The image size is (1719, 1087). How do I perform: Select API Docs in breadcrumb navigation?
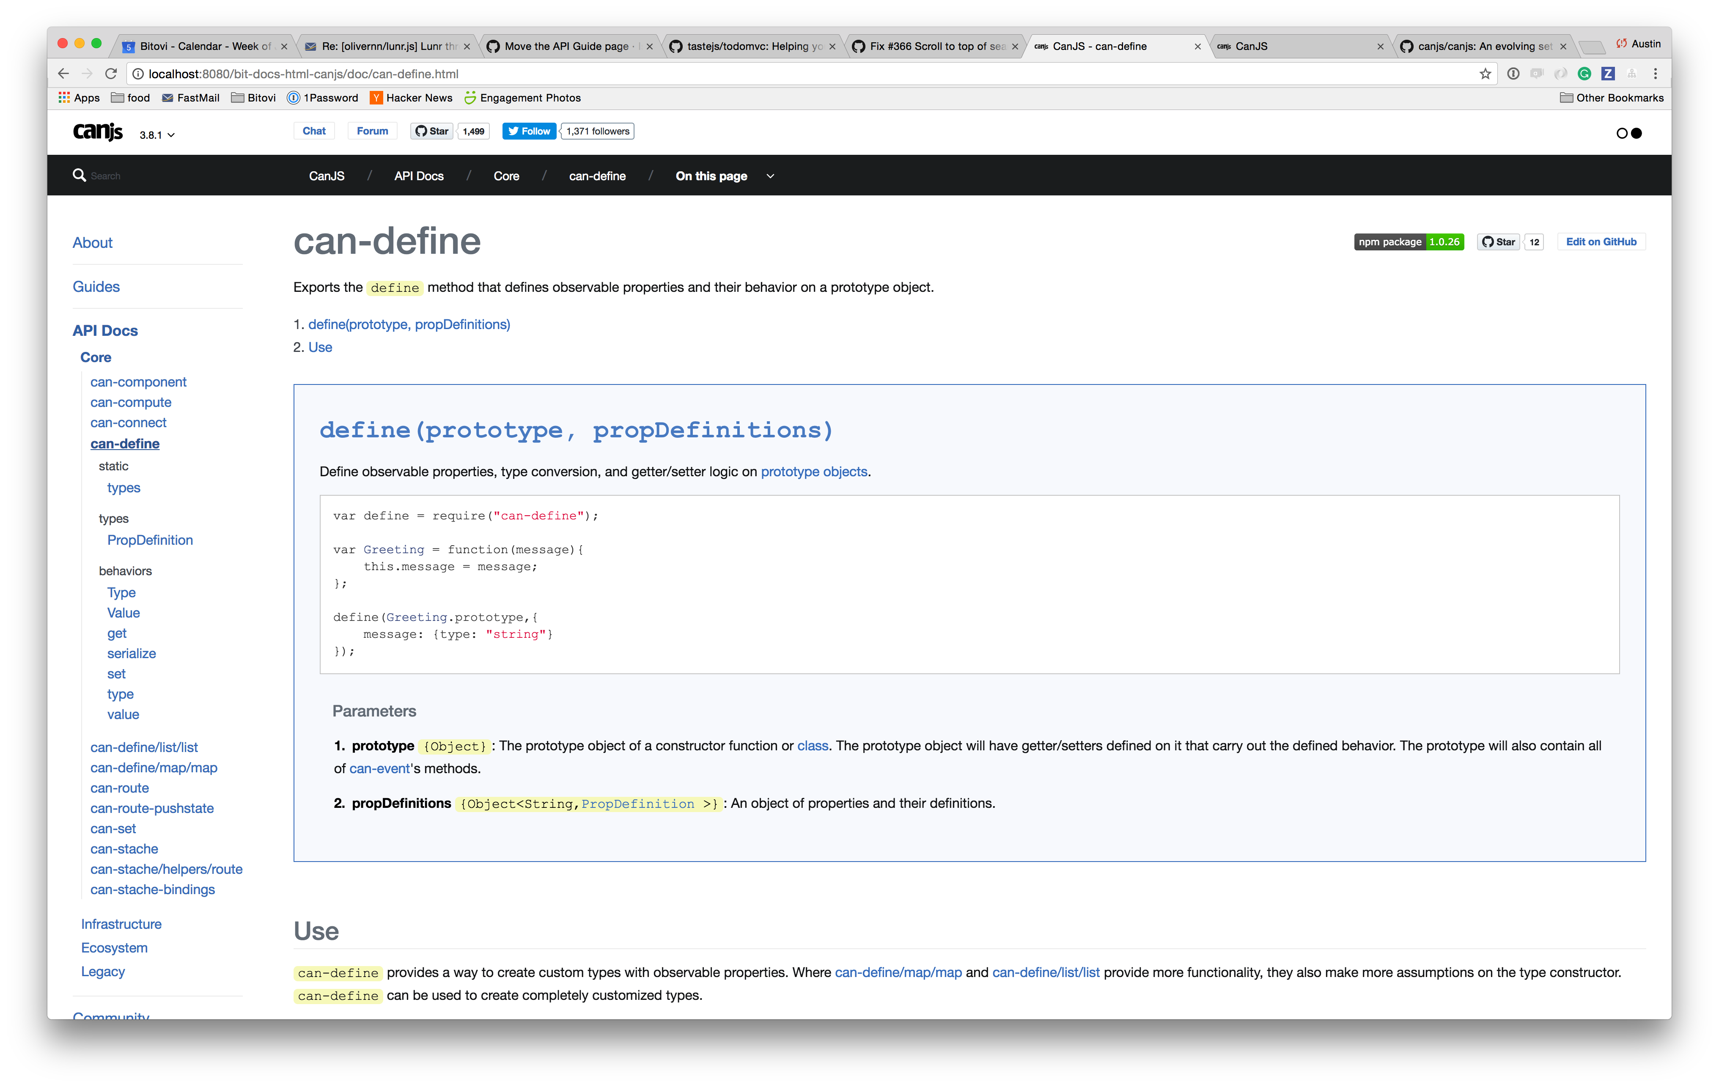pos(419,176)
